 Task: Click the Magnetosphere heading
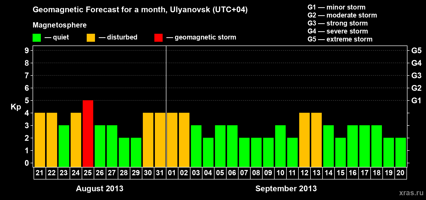point(60,25)
